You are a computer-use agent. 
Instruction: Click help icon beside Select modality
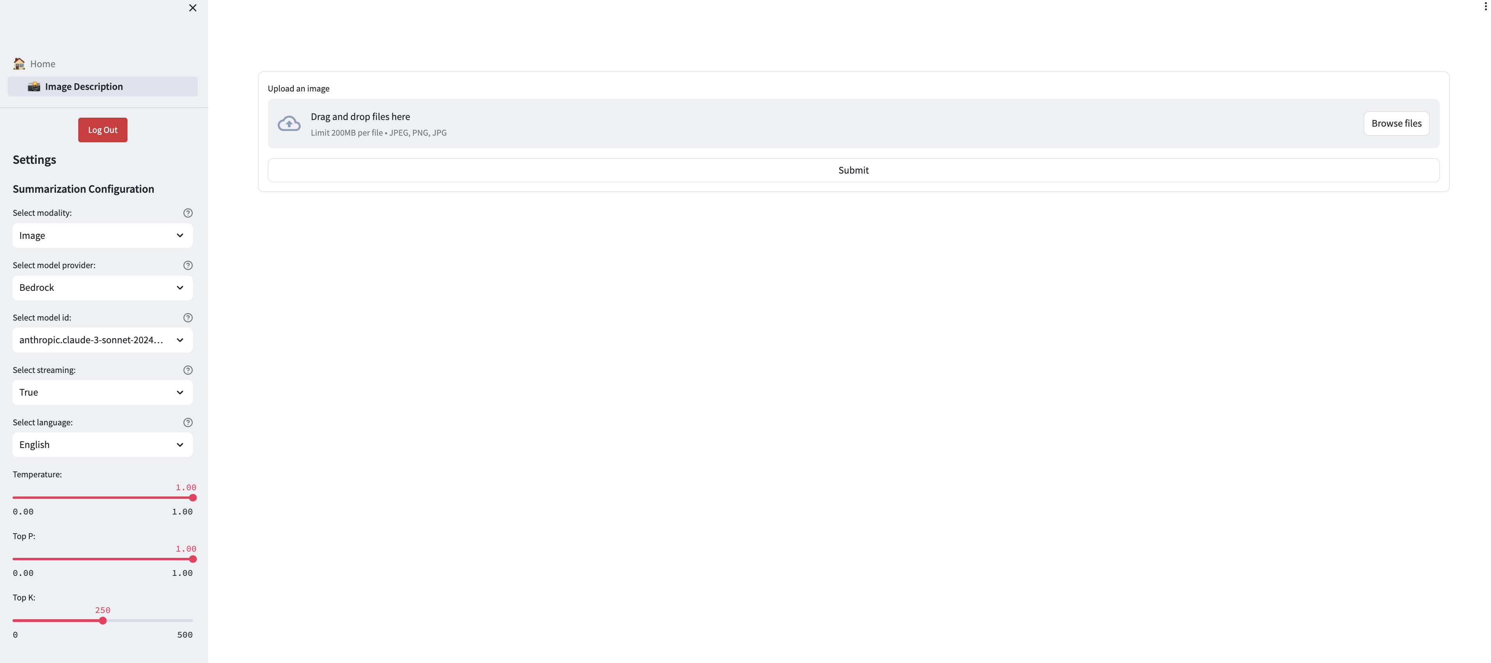[187, 213]
